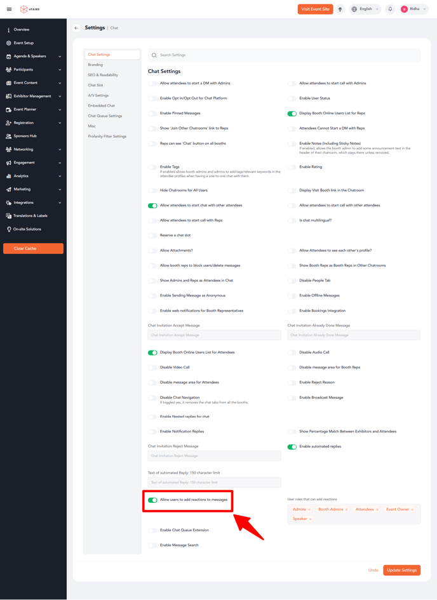Click the lightbulb icon in header
Viewport: 437px width, 600px height.
coord(340,10)
